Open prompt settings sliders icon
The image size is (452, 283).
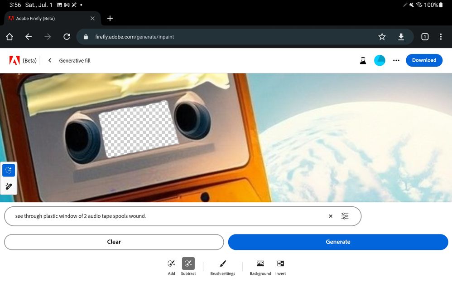[x=345, y=216]
